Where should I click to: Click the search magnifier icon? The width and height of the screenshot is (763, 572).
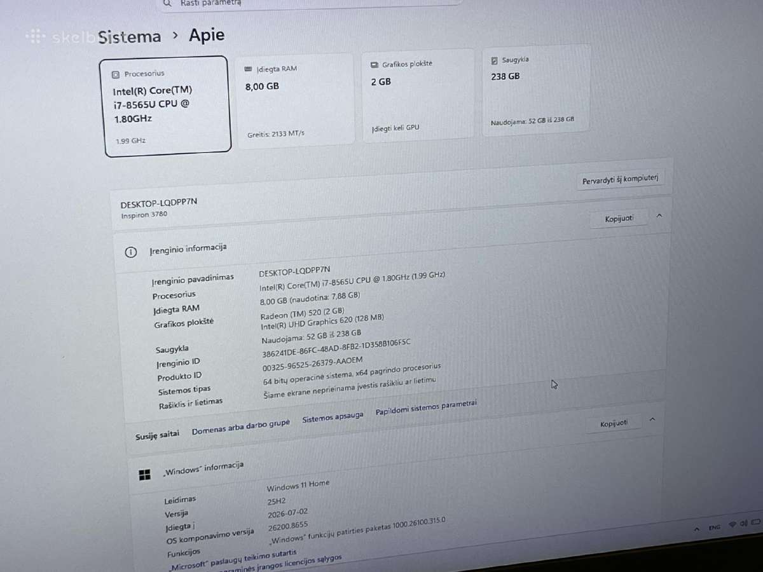tap(167, 3)
